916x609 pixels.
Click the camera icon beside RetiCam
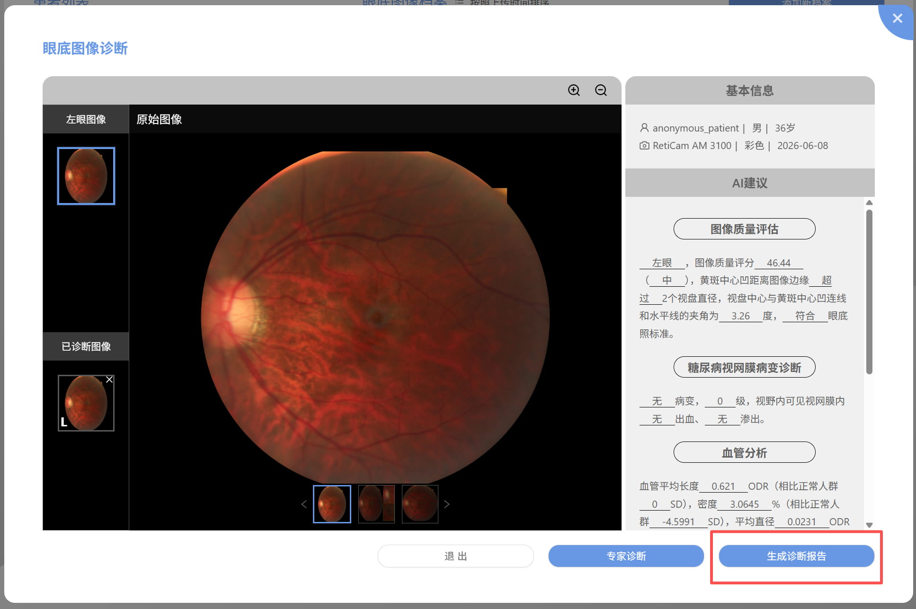(x=644, y=146)
